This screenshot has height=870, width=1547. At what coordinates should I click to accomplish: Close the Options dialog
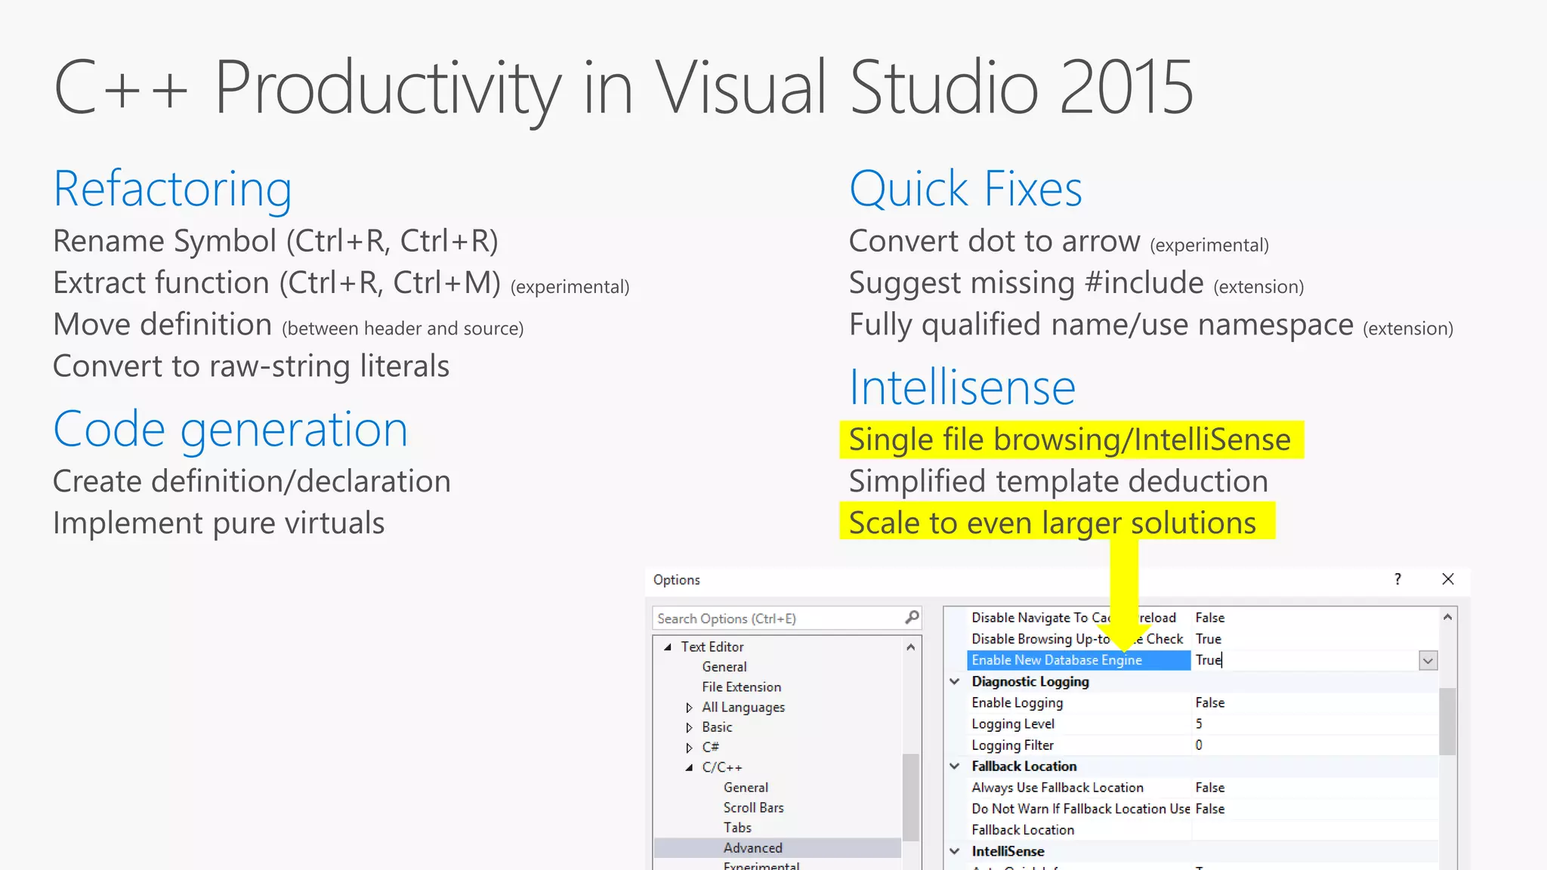click(1447, 579)
